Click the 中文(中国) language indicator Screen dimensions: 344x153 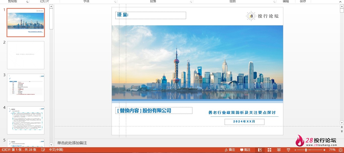(x=56, y=150)
